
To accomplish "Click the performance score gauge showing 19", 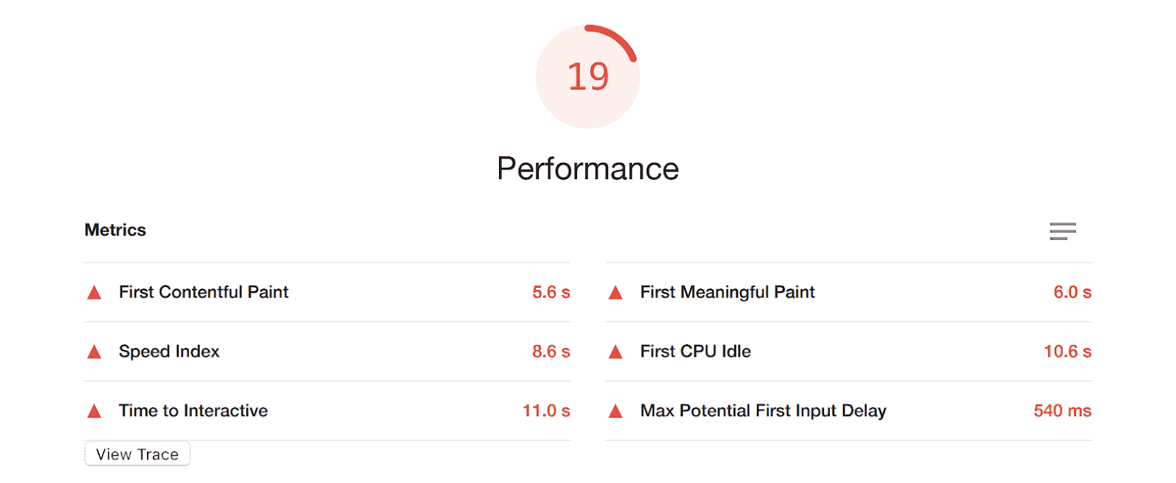I will tap(588, 76).
